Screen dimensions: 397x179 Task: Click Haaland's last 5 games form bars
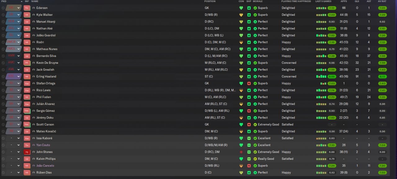click(321, 76)
